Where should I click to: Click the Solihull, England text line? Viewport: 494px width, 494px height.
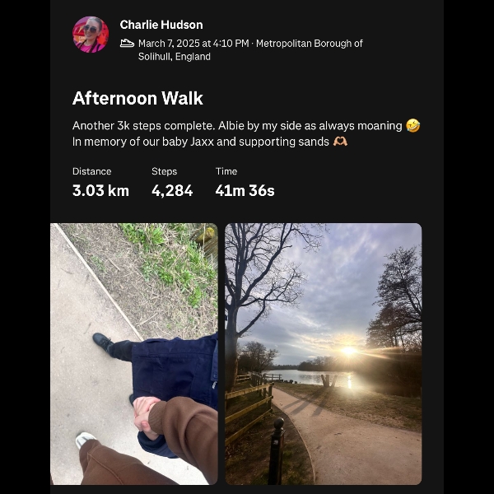point(175,57)
